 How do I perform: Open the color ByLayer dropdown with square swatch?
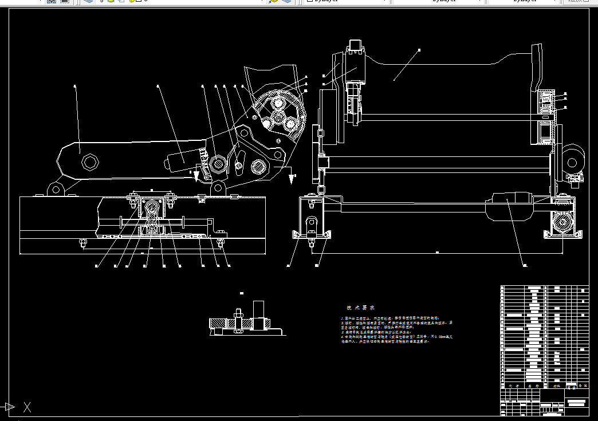click(347, 1)
